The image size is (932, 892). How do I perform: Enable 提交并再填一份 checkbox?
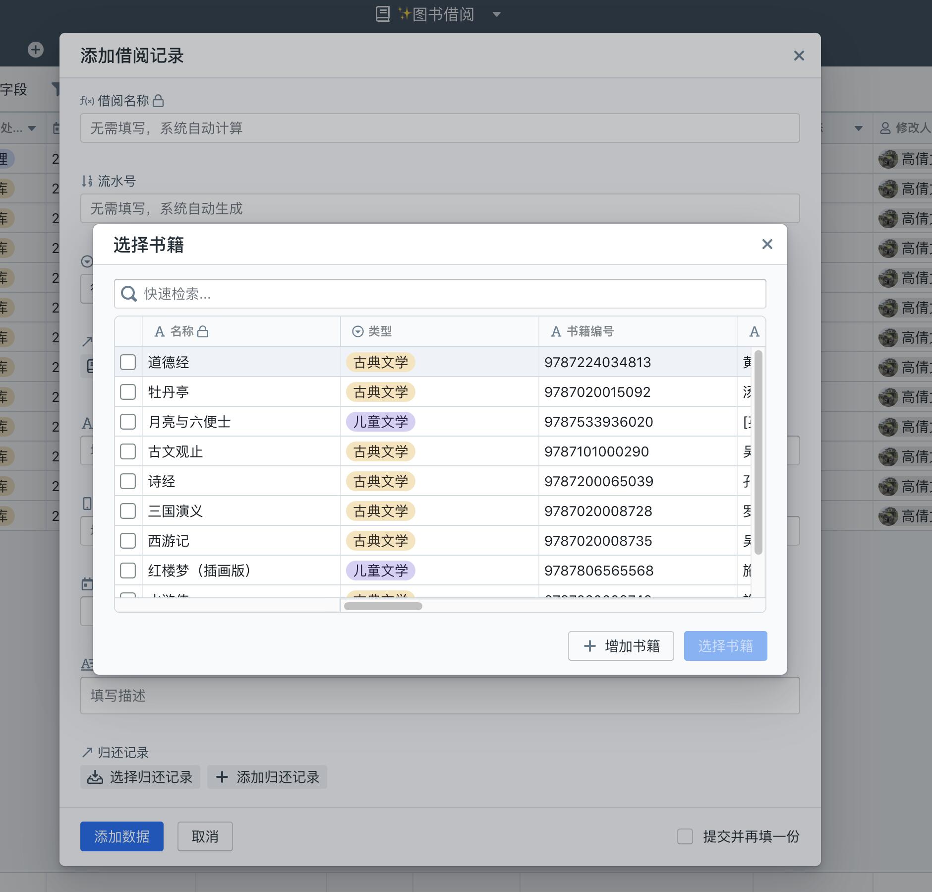click(685, 836)
